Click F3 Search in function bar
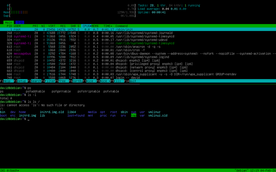 34,81
